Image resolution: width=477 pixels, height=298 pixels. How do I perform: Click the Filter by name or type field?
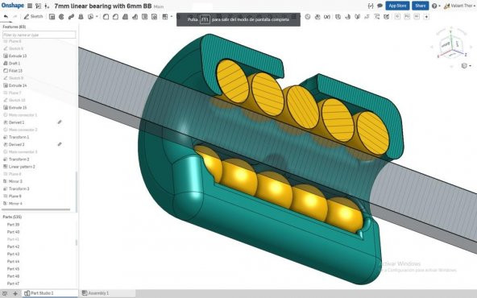tap(39, 35)
